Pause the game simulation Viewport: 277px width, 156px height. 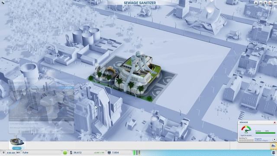click(3, 153)
